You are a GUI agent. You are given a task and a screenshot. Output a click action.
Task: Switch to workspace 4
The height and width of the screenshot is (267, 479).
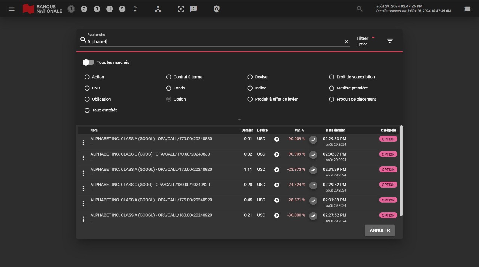(109, 9)
